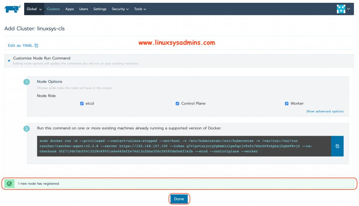Click the 'Run this command on one or more' instruction
The width and height of the screenshot is (359, 206).
[129, 128]
